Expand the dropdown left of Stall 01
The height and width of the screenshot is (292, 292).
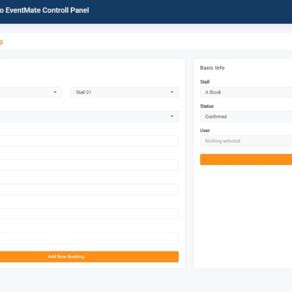pyautogui.click(x=30, y=92)
